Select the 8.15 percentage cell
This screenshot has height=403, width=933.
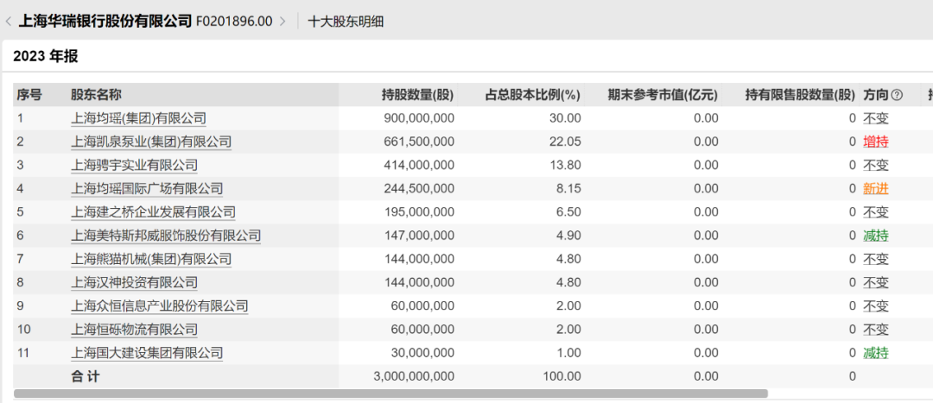570,189
